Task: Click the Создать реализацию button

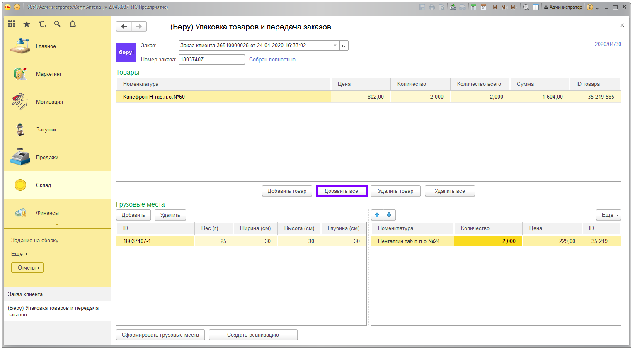Action: click(x=253, y=335)
